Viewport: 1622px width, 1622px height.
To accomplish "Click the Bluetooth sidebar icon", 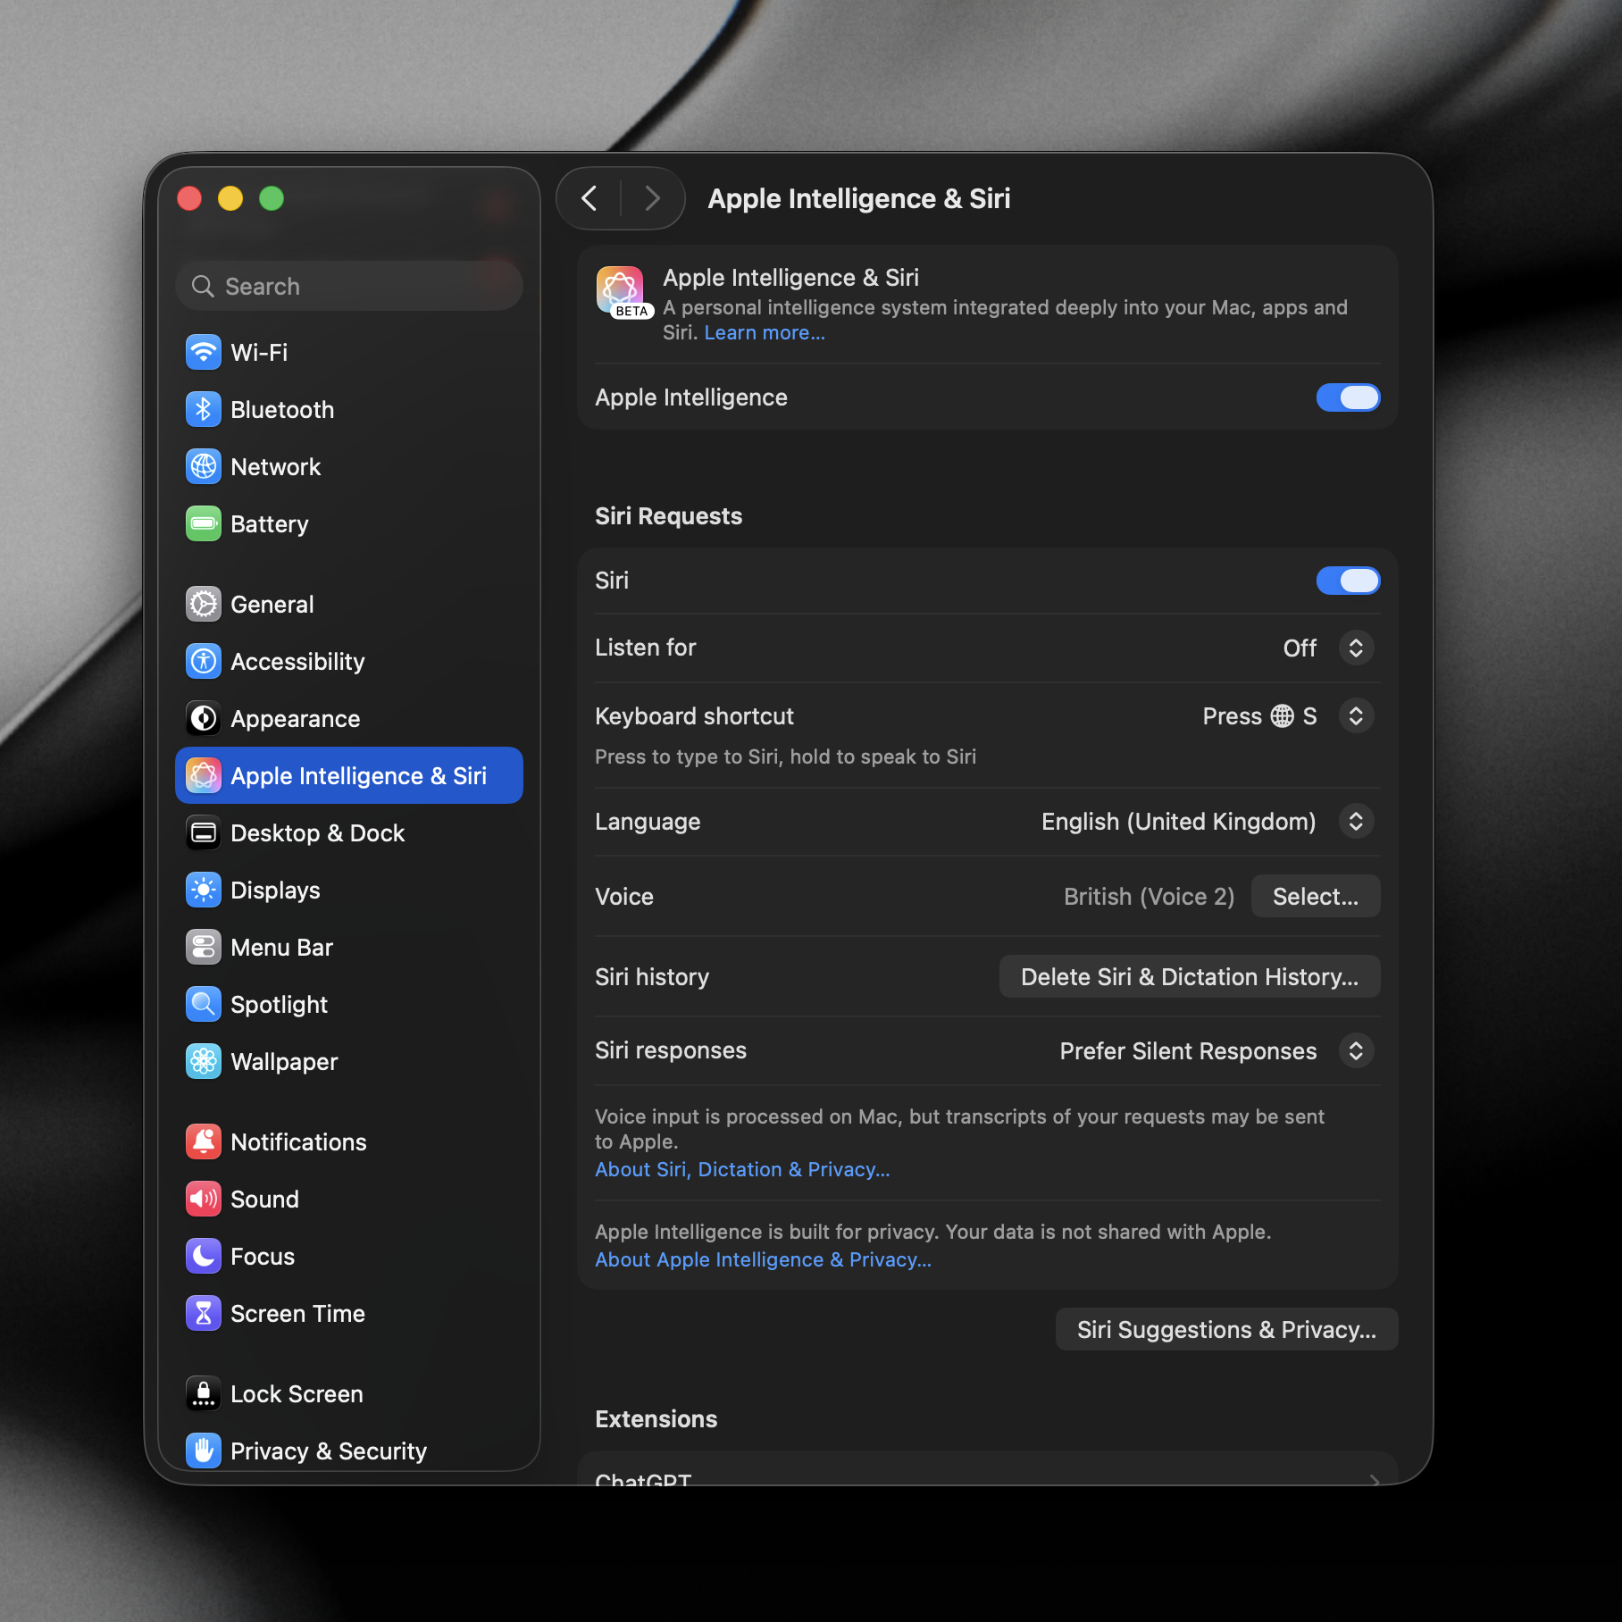I will pyautogui.click(x=204, y=409).
